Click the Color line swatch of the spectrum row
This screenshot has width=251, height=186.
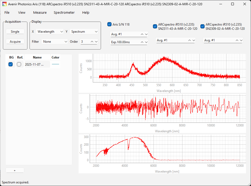[x=55, y=64]
